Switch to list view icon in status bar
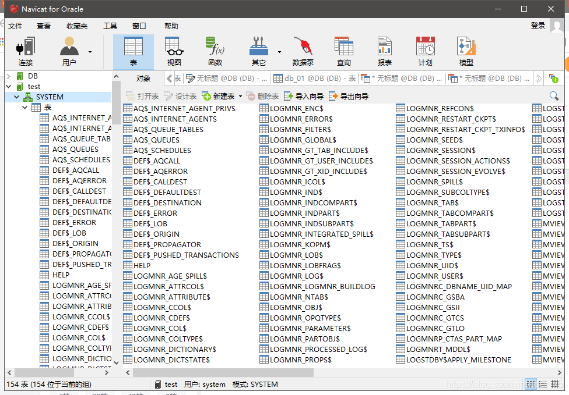 click(531, 384)
